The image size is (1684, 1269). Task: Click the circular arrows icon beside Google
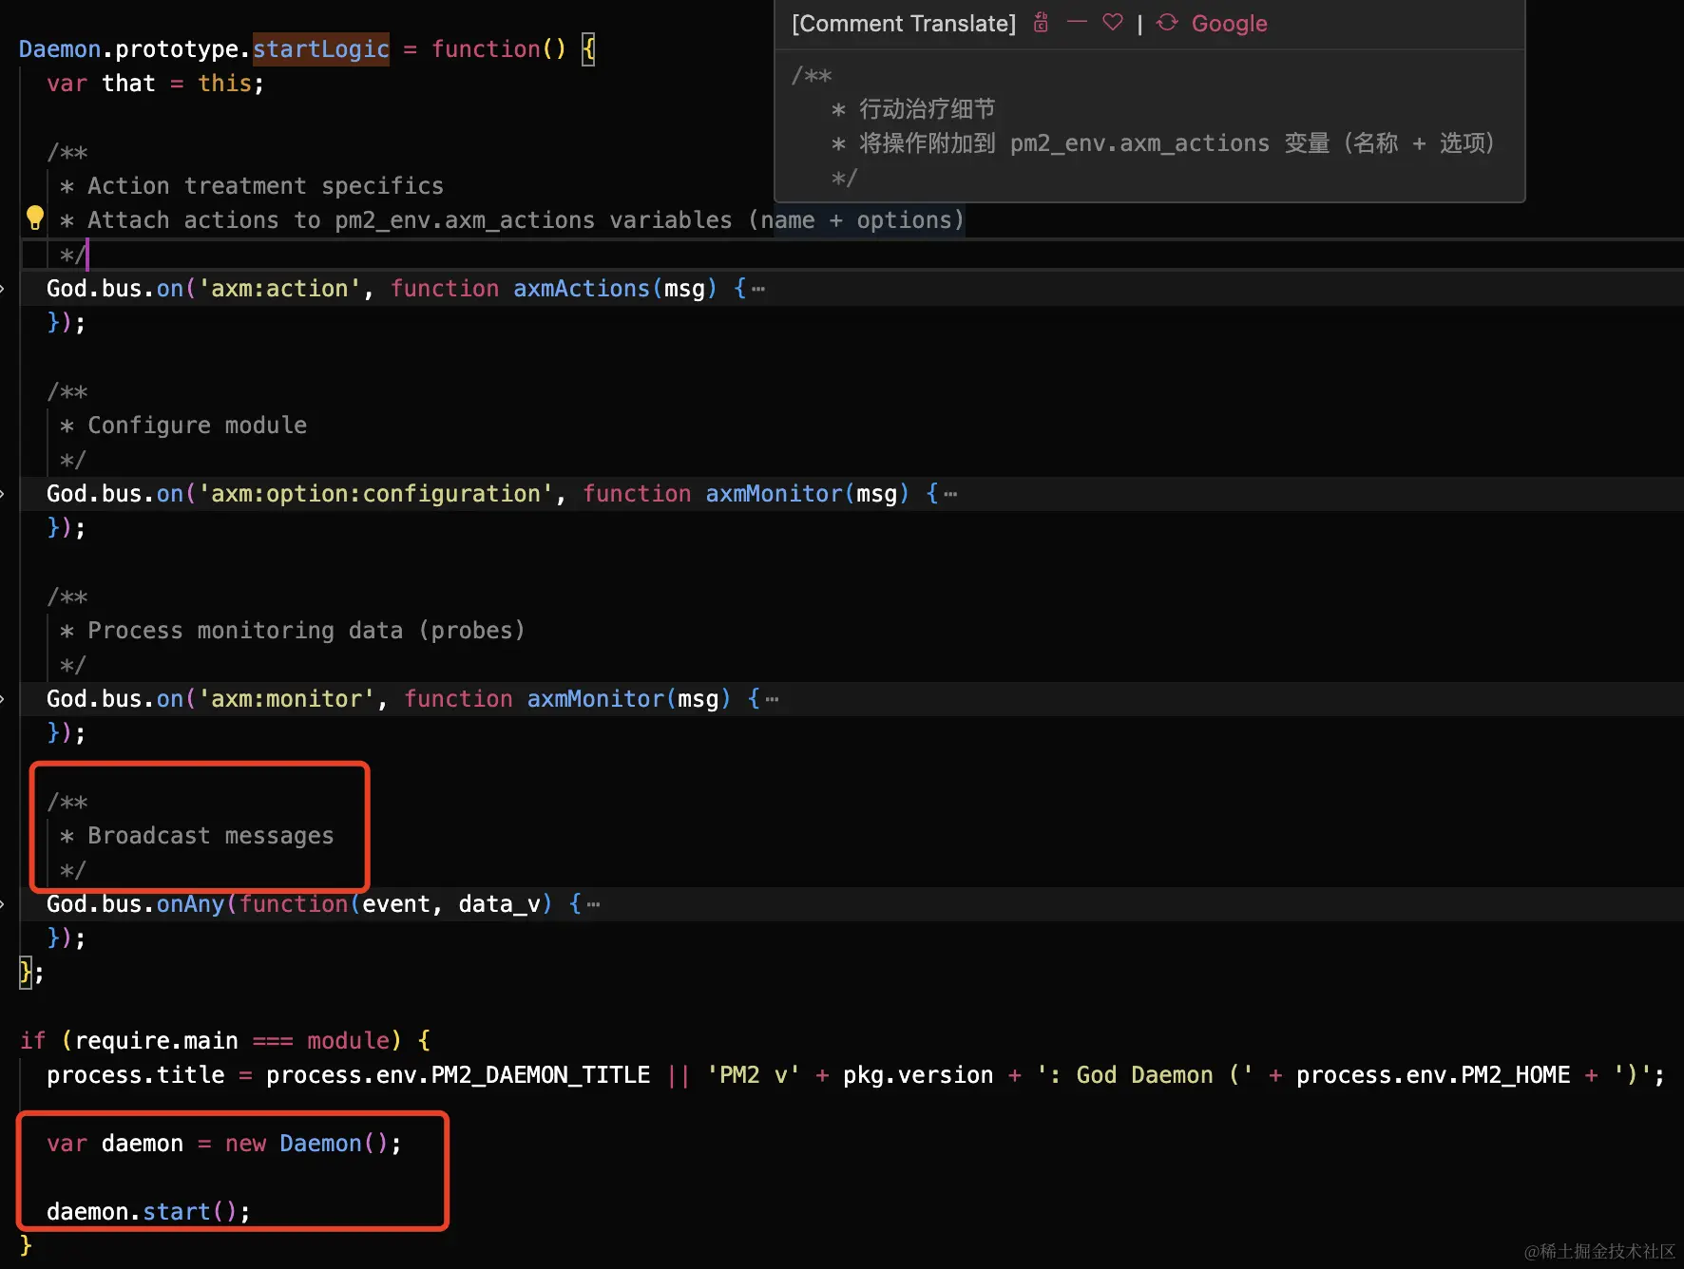point(1167,23)
